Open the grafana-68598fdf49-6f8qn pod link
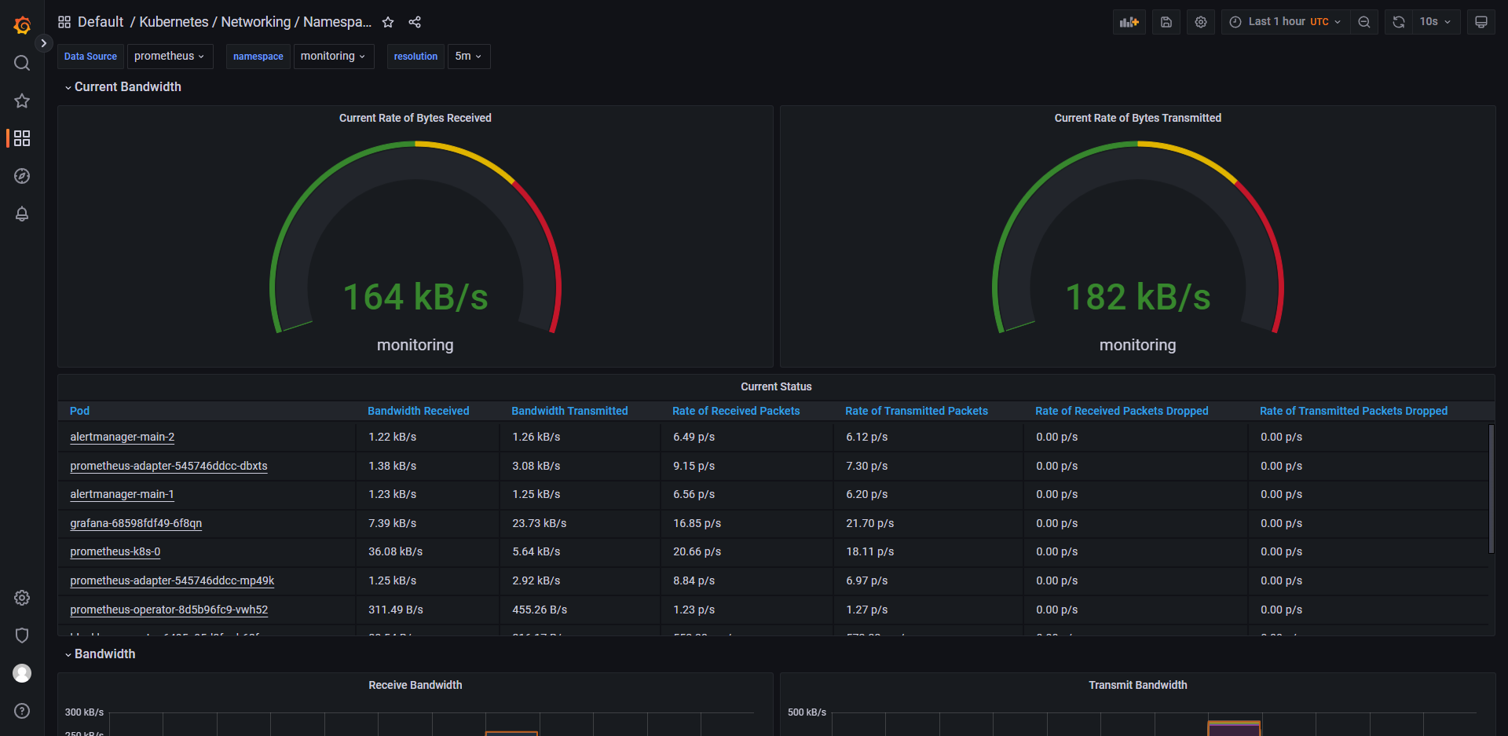Viewport: 1508px width, 736px height. point(136,523)
